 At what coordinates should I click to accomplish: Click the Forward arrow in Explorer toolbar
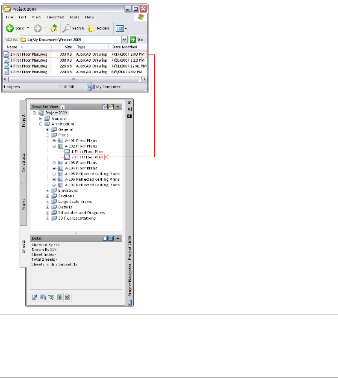(x=38, y=28)
